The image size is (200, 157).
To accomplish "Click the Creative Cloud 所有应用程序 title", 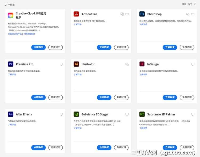I will 31,15.
